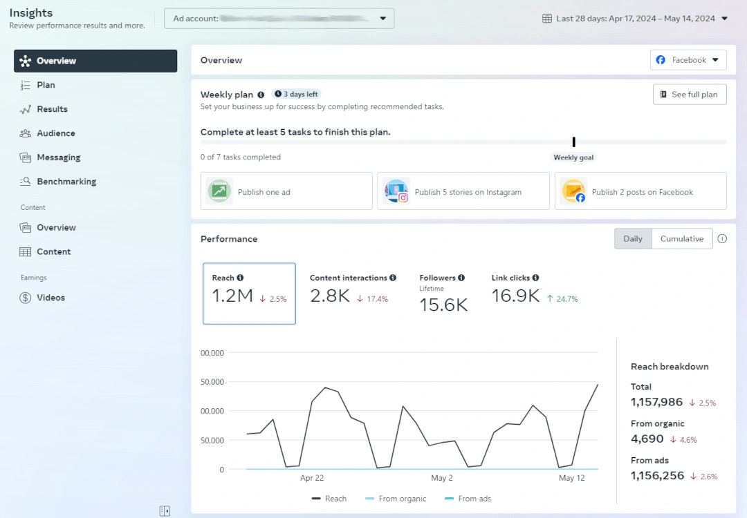Click the info icon next to Weekly plan
747x518 pixels.
[261, 95]
